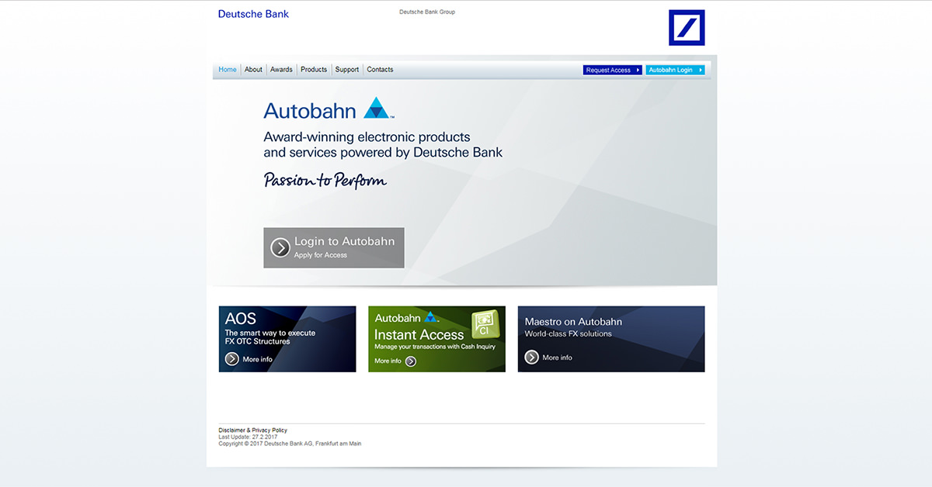Click the Instant Access More info arrow icon
This screenshot has height=487, width=932.
point(411,361)
